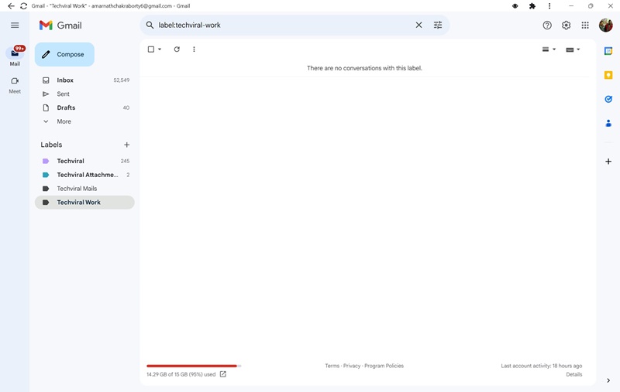The width and height of the screenshot is (620, 392).
Task: Open the More options three-dot menu
Action: [x=194, y=49]
